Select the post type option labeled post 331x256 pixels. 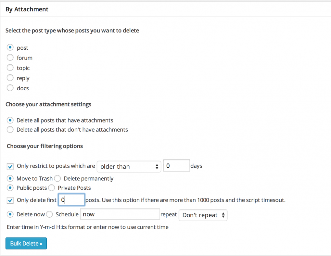(x=10, y=47)
